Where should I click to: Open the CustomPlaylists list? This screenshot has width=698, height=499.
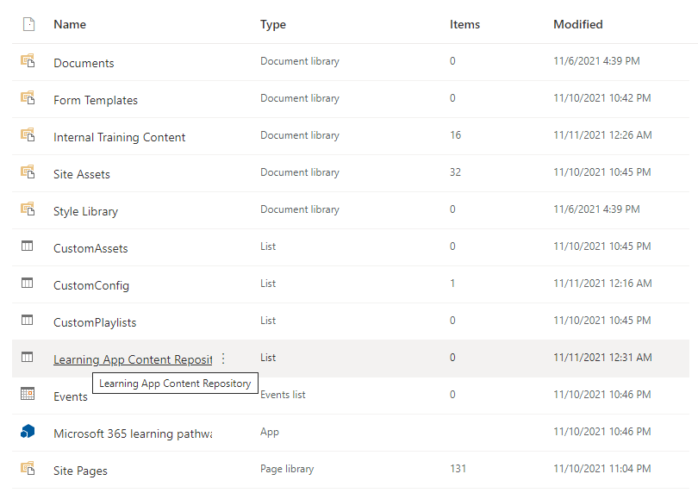(x=95, y=322)
